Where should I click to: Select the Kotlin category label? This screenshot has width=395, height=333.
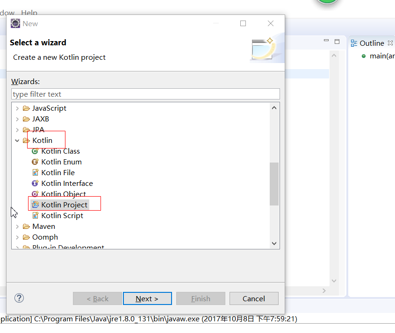43,140
